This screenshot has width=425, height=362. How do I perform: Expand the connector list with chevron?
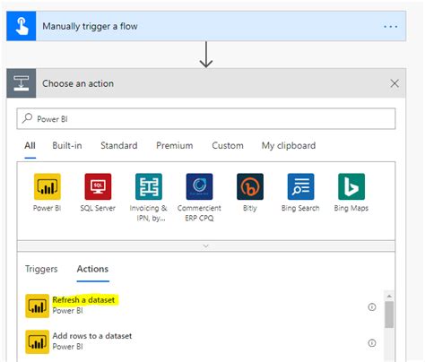tap(206, 246)
